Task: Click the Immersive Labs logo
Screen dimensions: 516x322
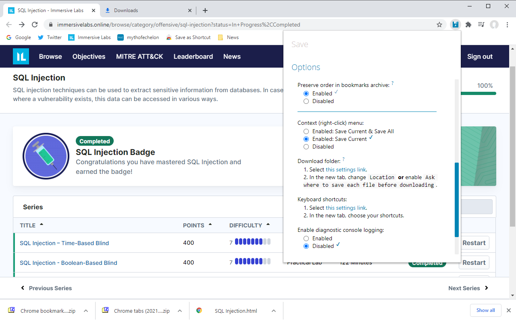Action: (21, 56)
